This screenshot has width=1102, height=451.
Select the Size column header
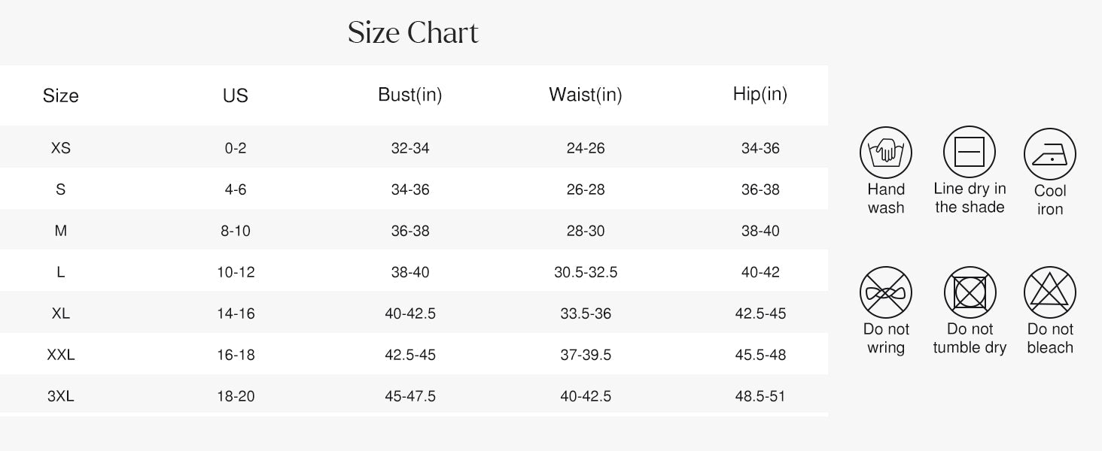(61, 95)
